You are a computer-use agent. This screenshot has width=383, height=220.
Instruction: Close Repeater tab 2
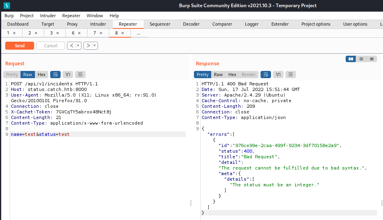[x=36, y=33]
